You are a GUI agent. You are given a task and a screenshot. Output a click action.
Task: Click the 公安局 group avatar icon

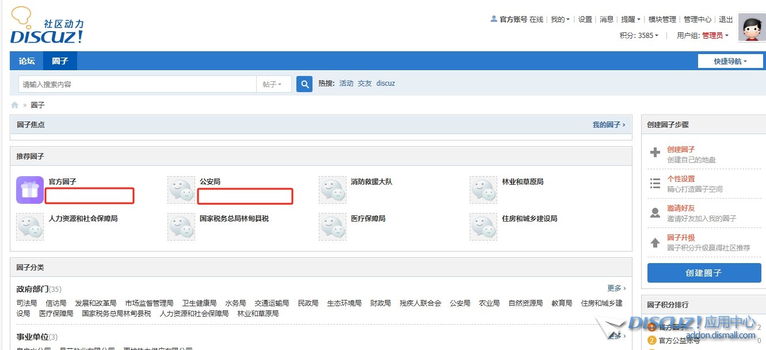[x=181, y=190]
